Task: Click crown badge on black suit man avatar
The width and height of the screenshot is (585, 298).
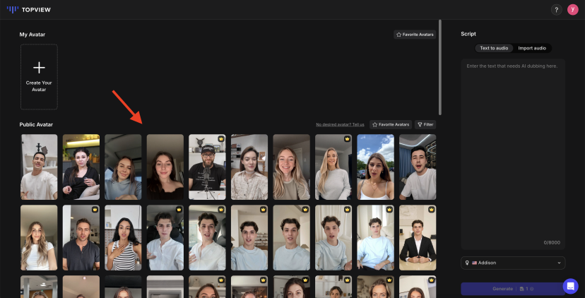Action: pos(432,209)
